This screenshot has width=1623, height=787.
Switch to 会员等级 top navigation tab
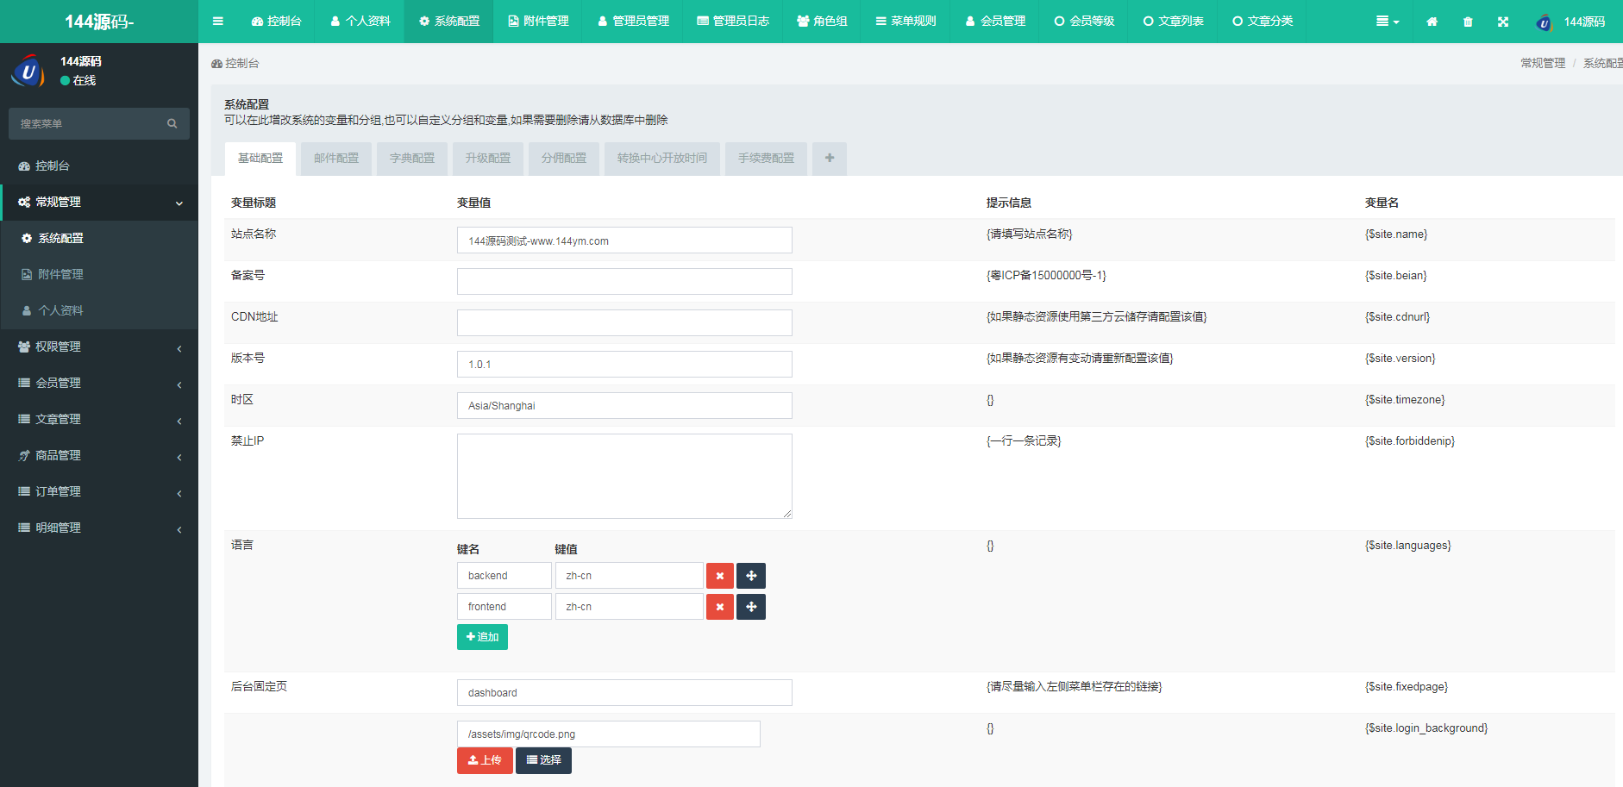coord(1084,22)
